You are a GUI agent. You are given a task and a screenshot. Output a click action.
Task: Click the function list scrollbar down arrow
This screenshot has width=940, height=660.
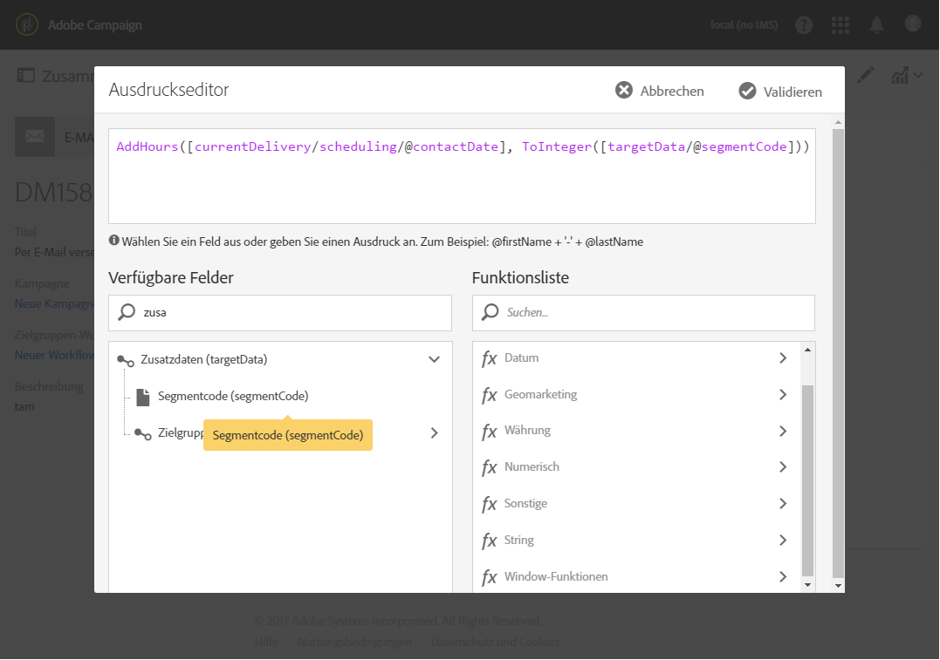point(807,585)
